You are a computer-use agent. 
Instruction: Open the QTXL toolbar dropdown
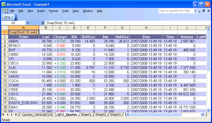tap(8, 17)
